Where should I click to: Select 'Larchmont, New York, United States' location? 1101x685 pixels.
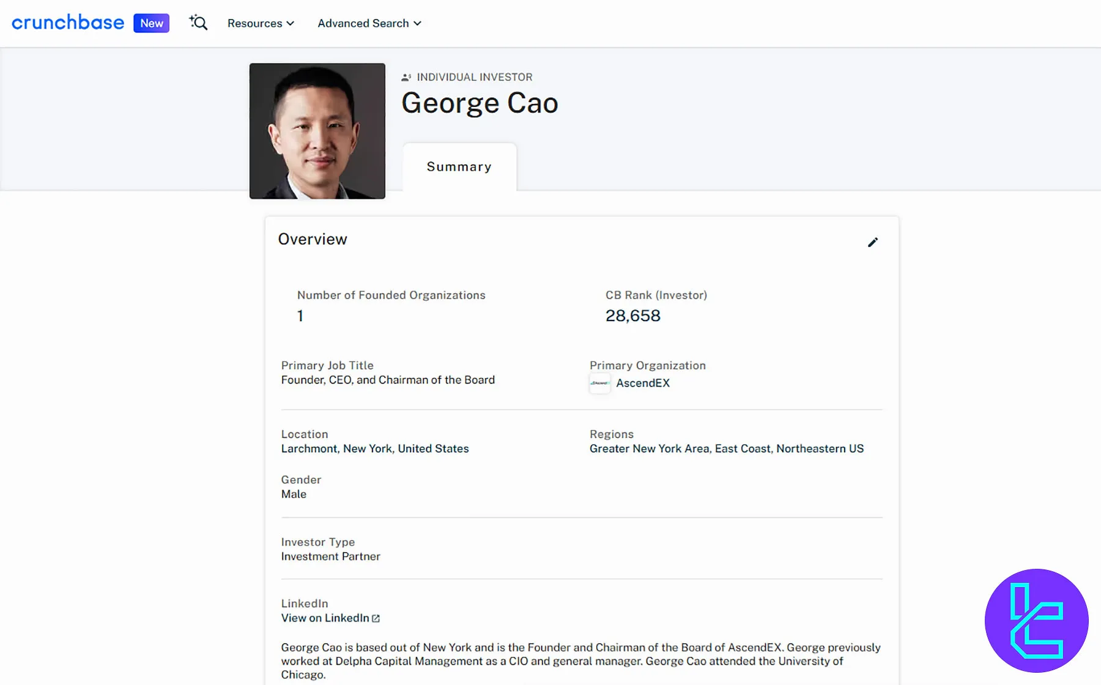click(x=375, y=448)
